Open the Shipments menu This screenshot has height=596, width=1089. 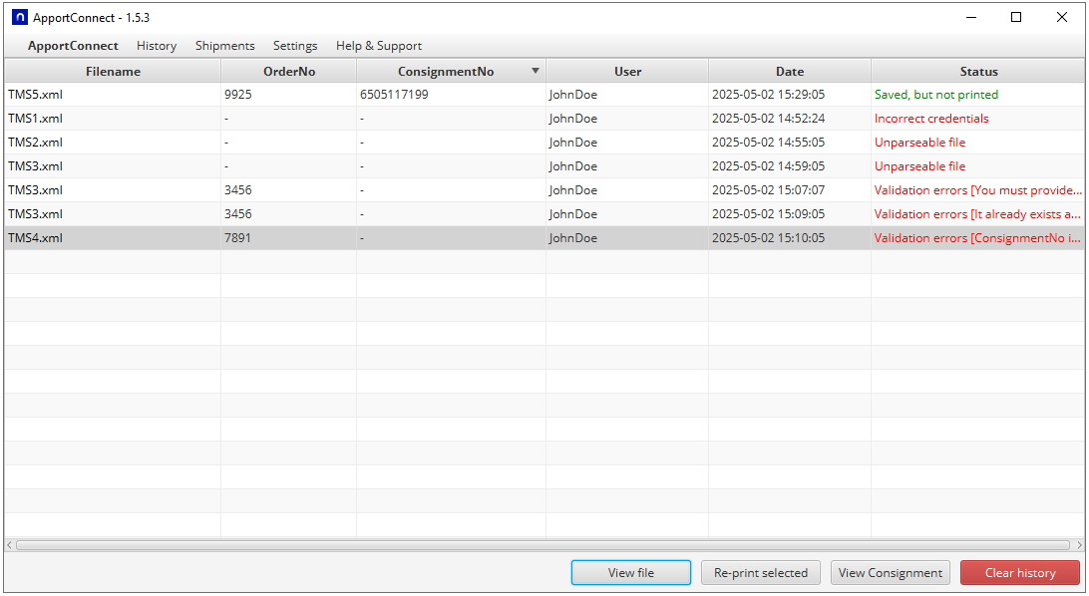[x=224, y=46]
